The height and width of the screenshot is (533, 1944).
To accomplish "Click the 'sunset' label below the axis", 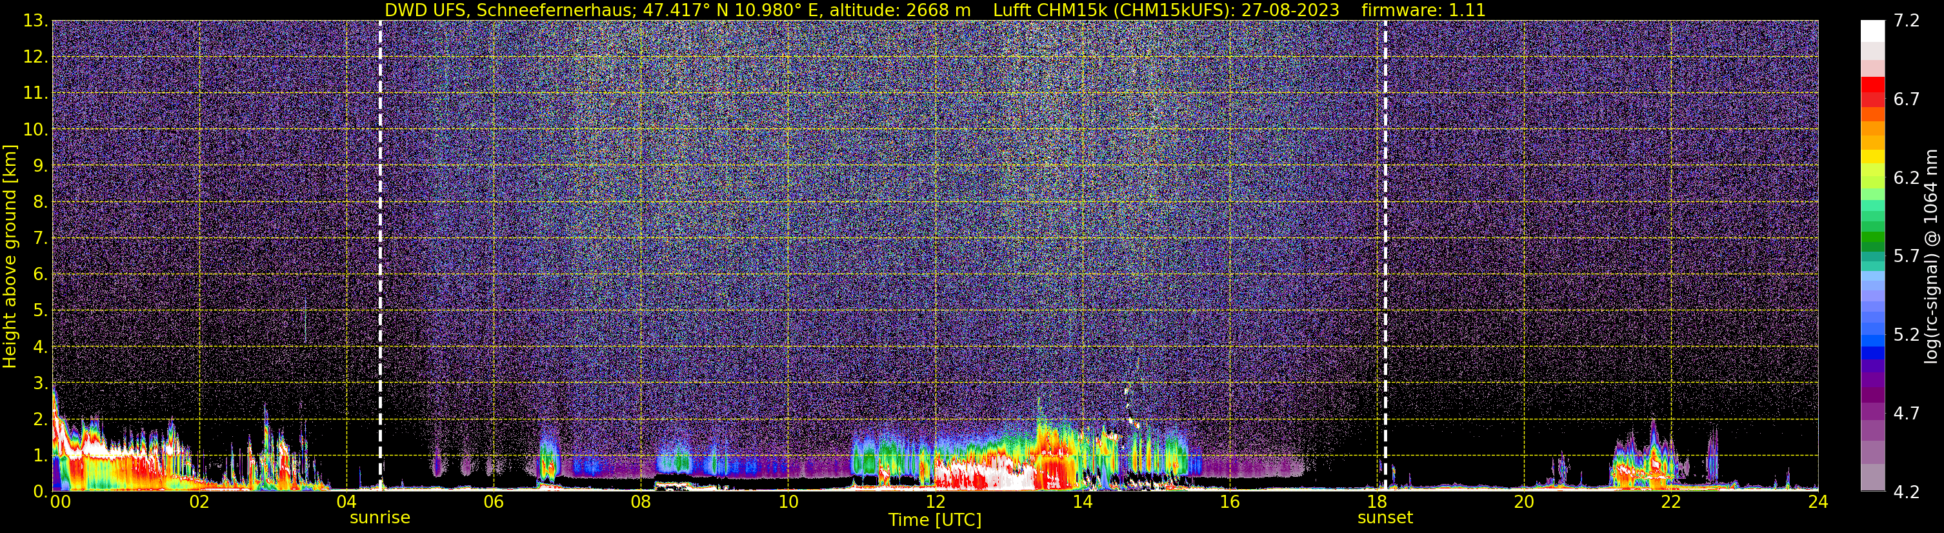I will (1385, 518).
